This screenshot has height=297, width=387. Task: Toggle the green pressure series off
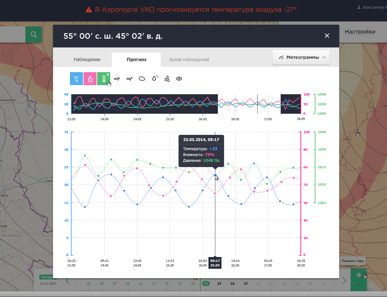coord(104,79)
